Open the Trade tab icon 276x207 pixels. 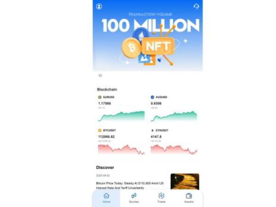161,196
